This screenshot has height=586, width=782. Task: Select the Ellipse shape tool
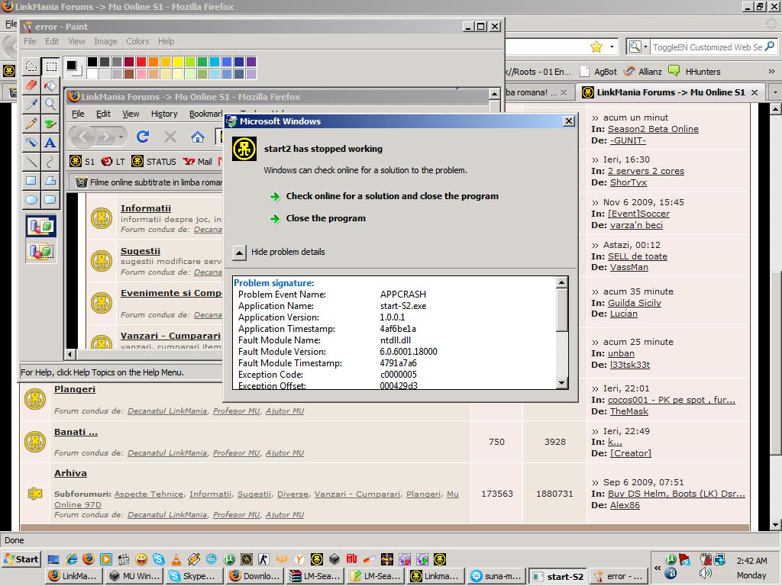(31, 200)
